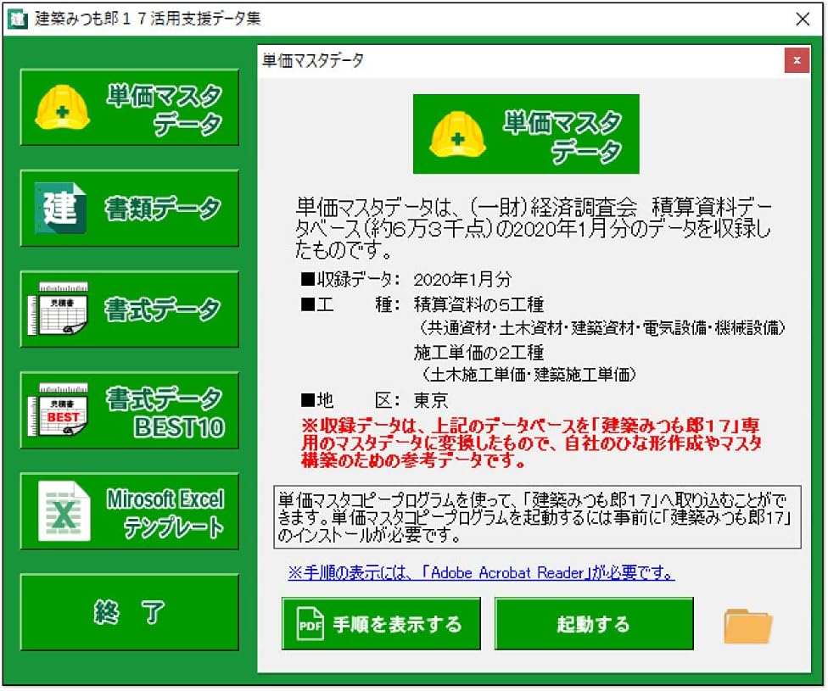Screen dimensions: 828x691
Task: Click the Excel icon on template button
Action: click(x=64, y=511)
